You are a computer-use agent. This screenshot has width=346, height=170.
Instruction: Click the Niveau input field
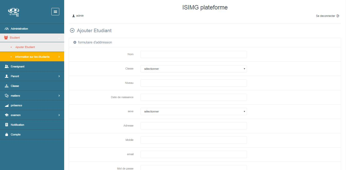click(x=194, y=83)
